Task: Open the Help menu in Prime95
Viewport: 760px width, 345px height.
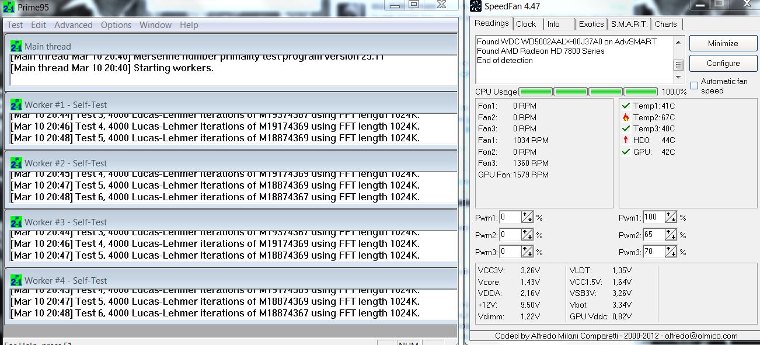Action: pyautogui.click(x=189, y=25)
